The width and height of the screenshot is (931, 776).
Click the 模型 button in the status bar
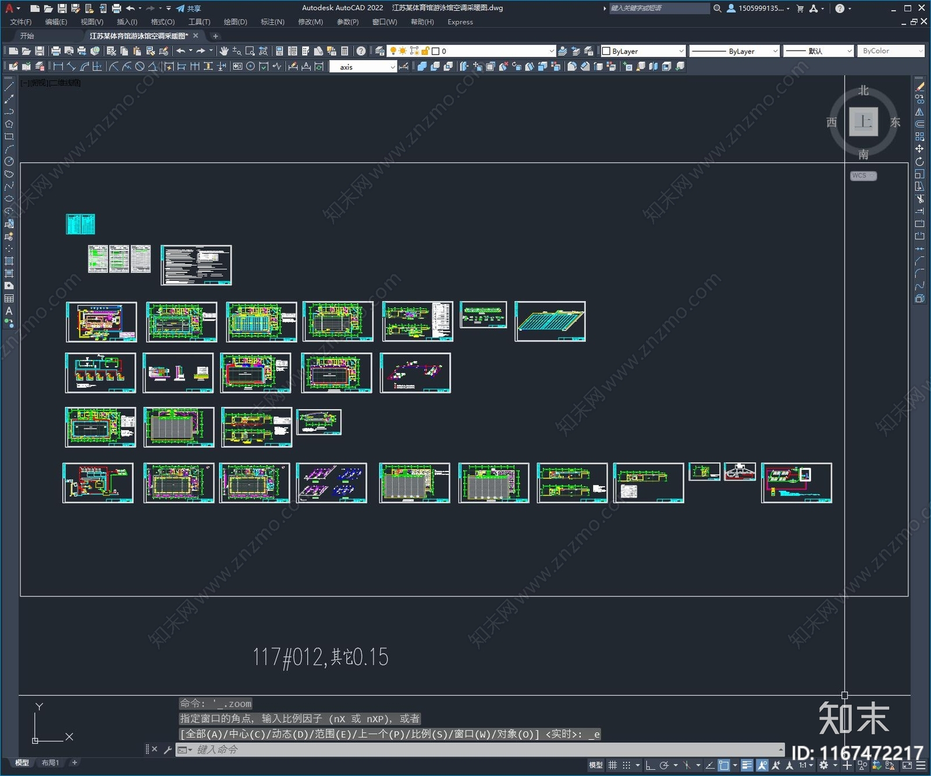(596, 766)
